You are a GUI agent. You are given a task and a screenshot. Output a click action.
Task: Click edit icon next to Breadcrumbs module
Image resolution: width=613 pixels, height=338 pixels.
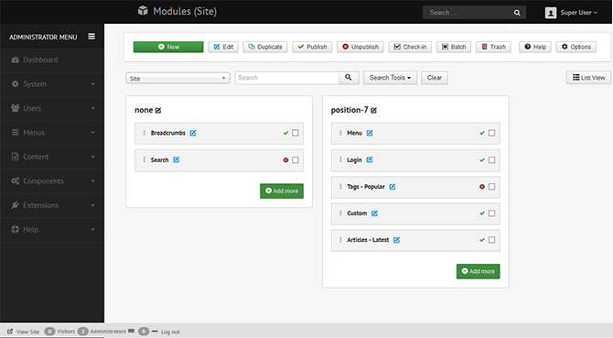[193, 133]
